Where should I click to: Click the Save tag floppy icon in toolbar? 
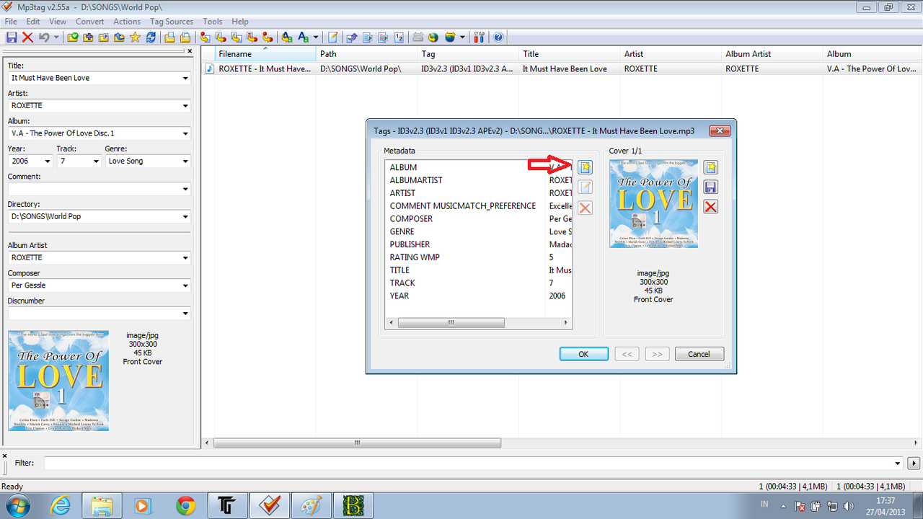[10, 37]
